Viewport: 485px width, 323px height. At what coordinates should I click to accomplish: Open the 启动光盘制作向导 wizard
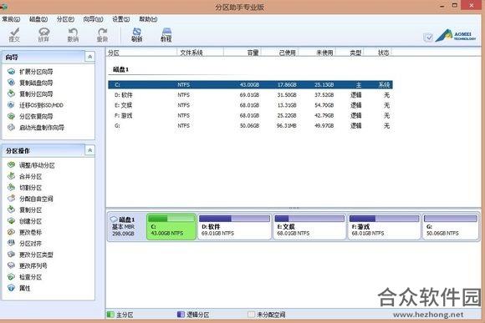(36, 128)
